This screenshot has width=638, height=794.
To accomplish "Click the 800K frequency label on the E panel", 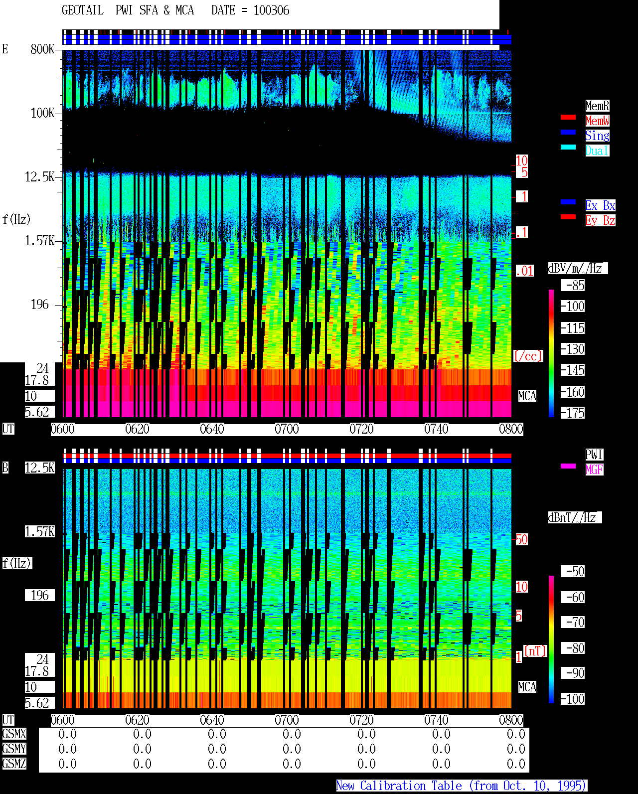I will (42, 49).
